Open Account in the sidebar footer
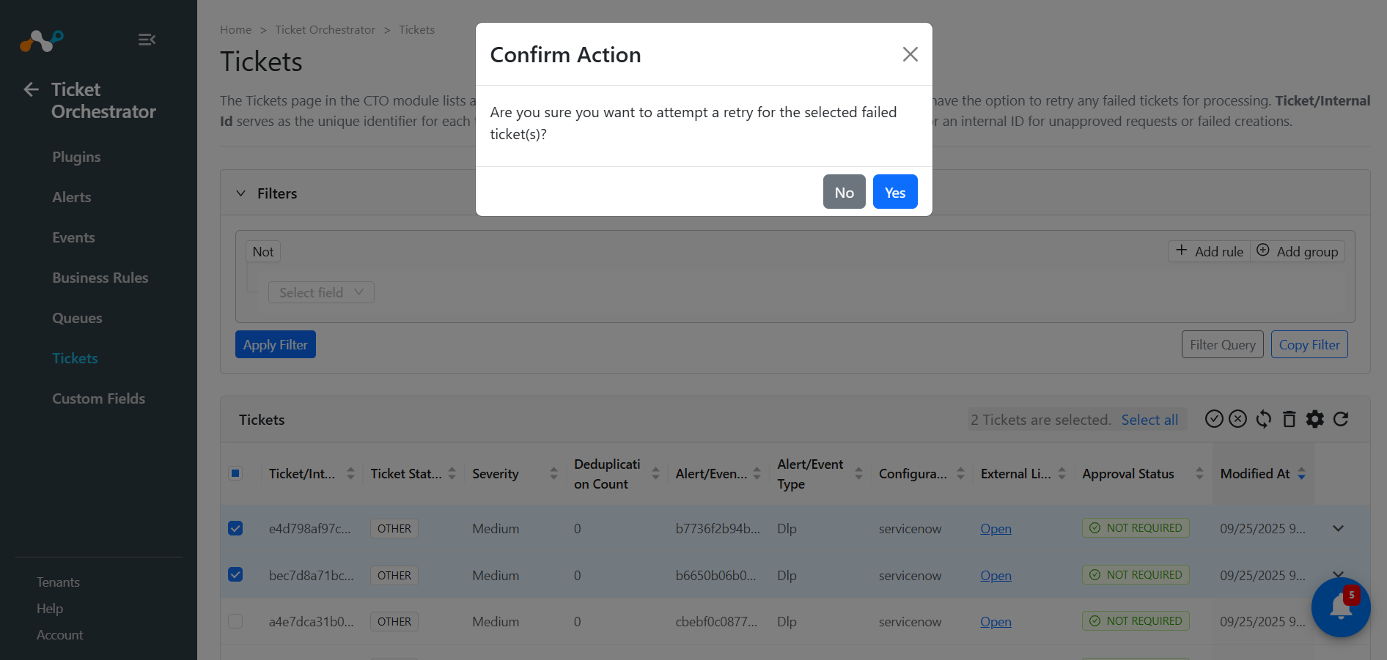 click(59, 635)
